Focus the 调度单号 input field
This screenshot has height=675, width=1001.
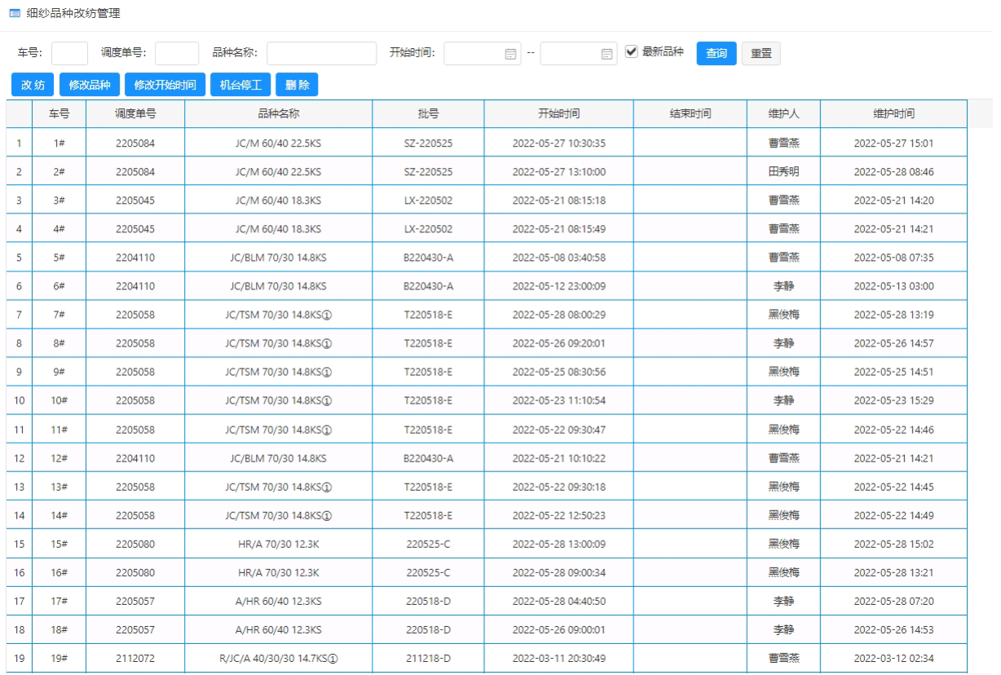click(177, 53)
